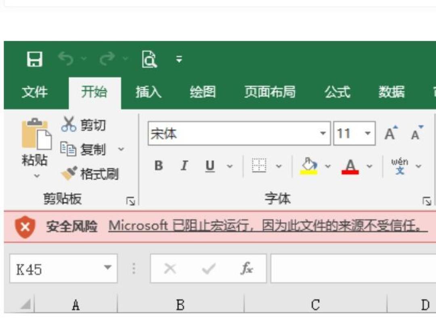Switch to the 页面布局 ribbon tab
Viewport: 436px width, 328px height.
pos(270,92)
